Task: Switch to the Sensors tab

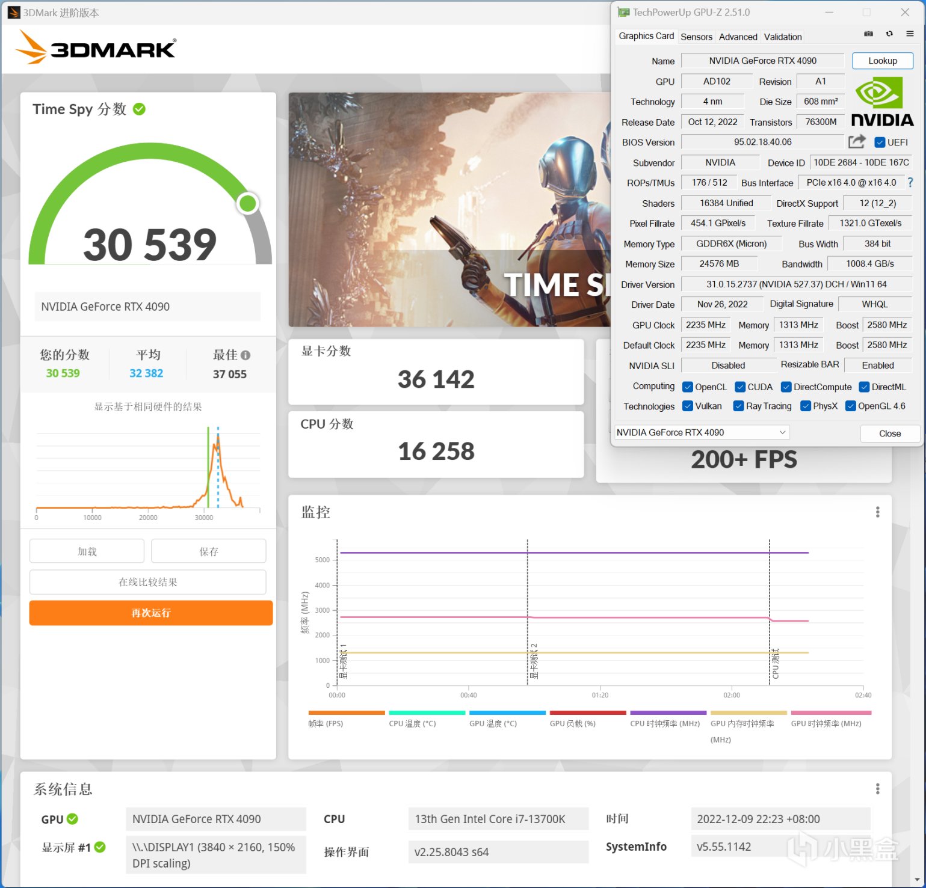Action: click(697, 37)
